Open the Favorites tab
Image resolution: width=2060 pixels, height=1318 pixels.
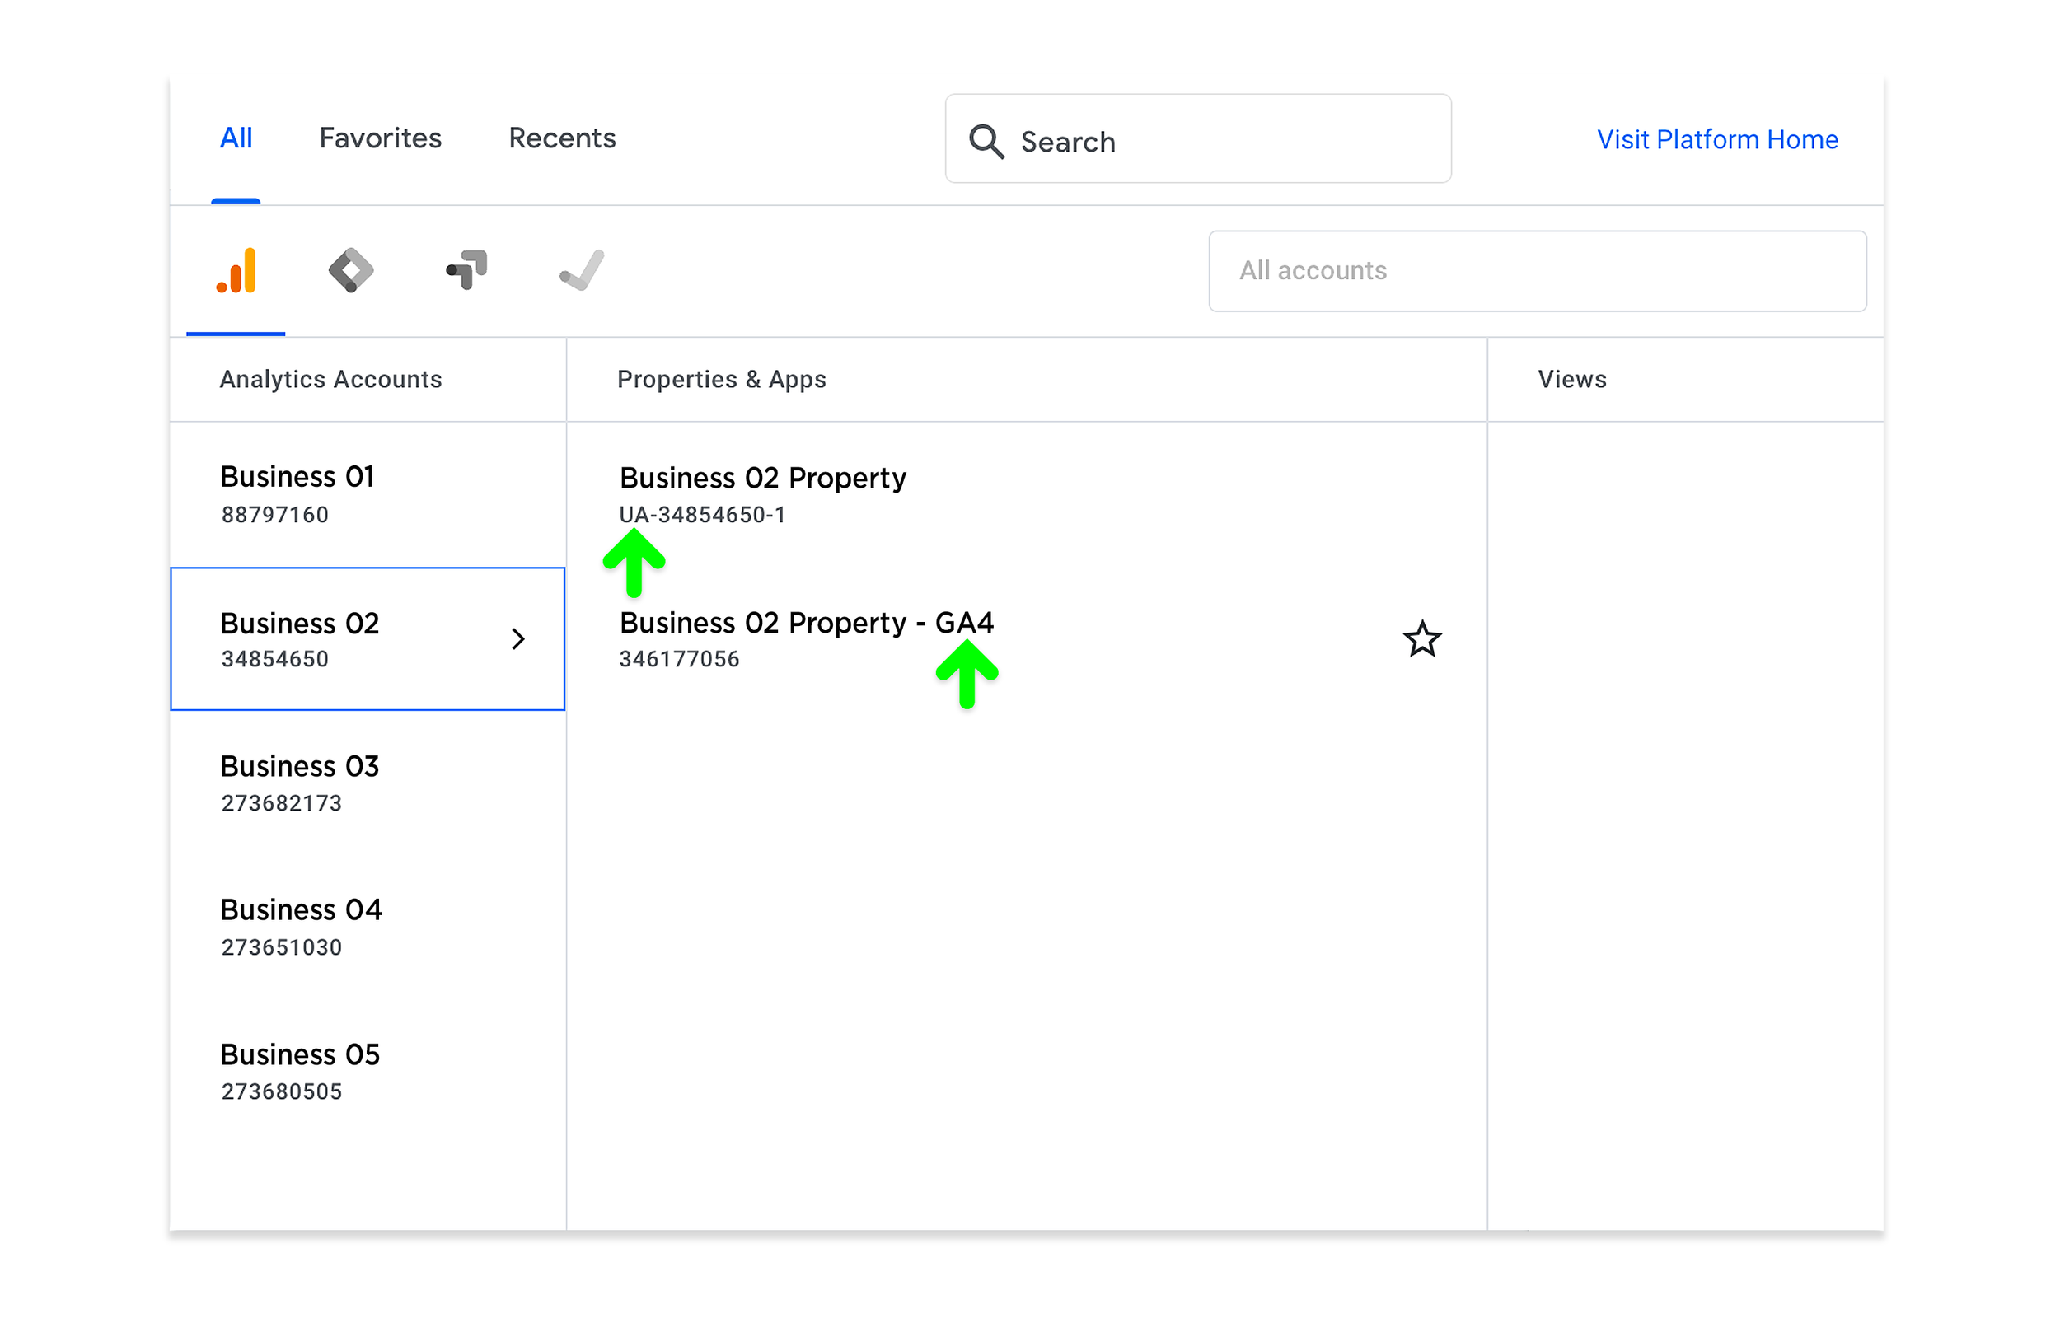(x=380, y=138)
